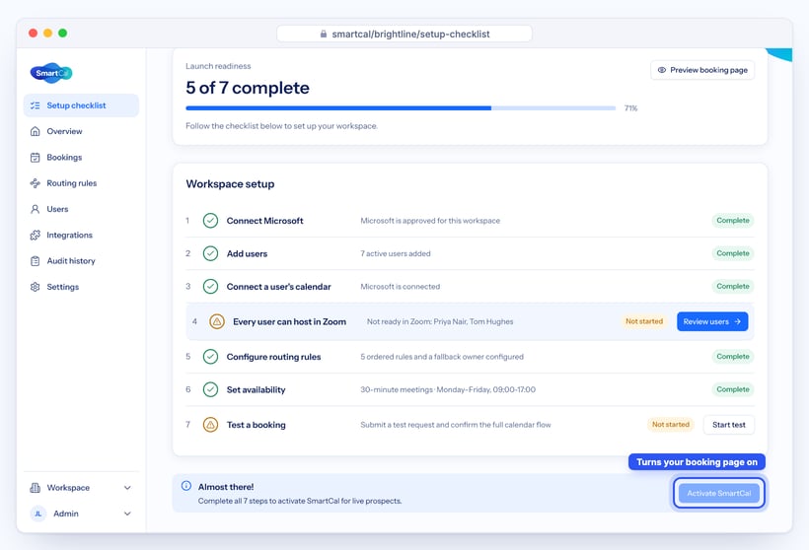
Task: Click '7 active users added' text
Action: tap(396, 253)
